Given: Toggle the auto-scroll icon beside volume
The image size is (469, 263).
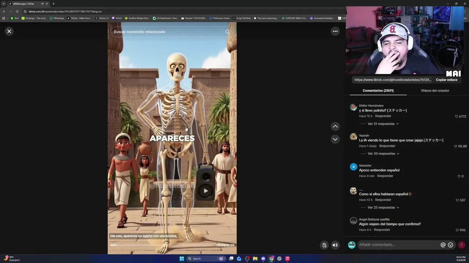Looking at the screenshot, I should (324, 245).
